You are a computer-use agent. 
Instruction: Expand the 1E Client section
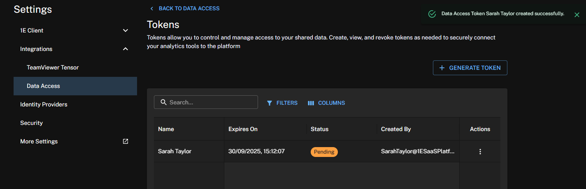126,30
